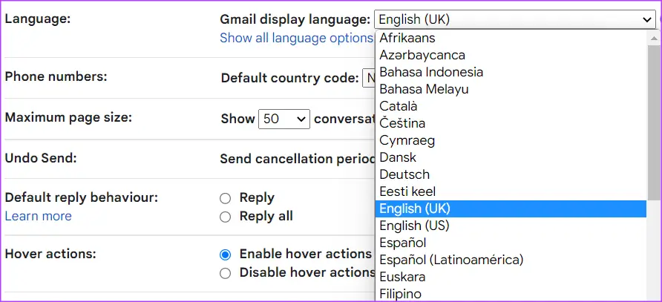Select Català from the dropdown list
662x302 pixels.
coord(399,106)
